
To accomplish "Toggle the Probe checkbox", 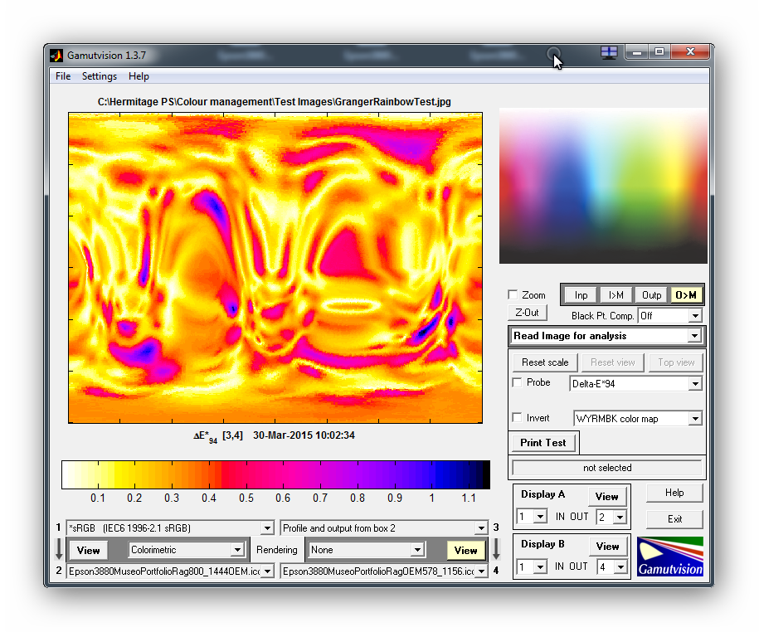I will pos(518,383).
